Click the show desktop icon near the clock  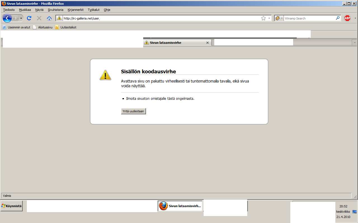(355, 212)
